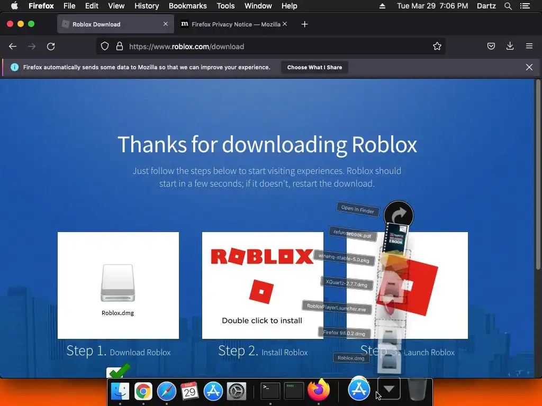Switch to the Roblox Download tab
Image resolution: width=542 pixels, height=406 pixels.
pos(115,24)
